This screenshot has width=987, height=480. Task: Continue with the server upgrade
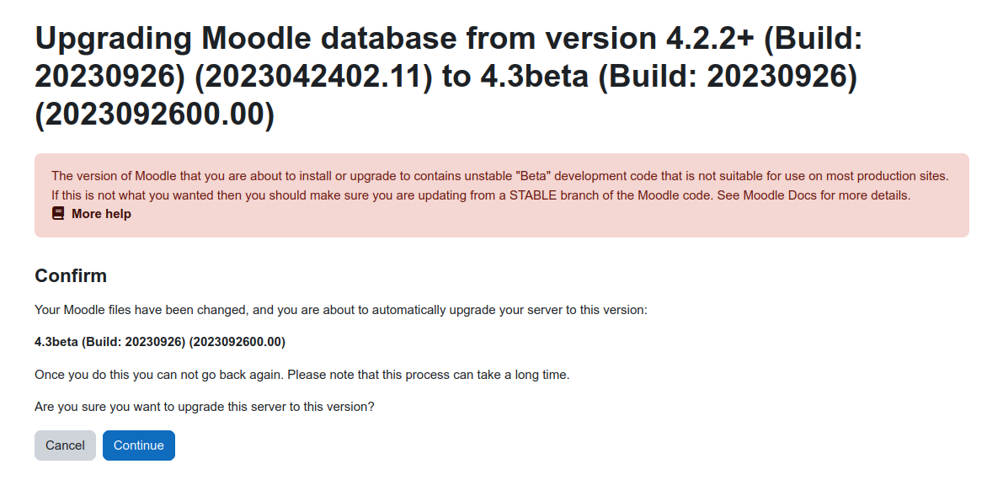click(x=138, y=445)
